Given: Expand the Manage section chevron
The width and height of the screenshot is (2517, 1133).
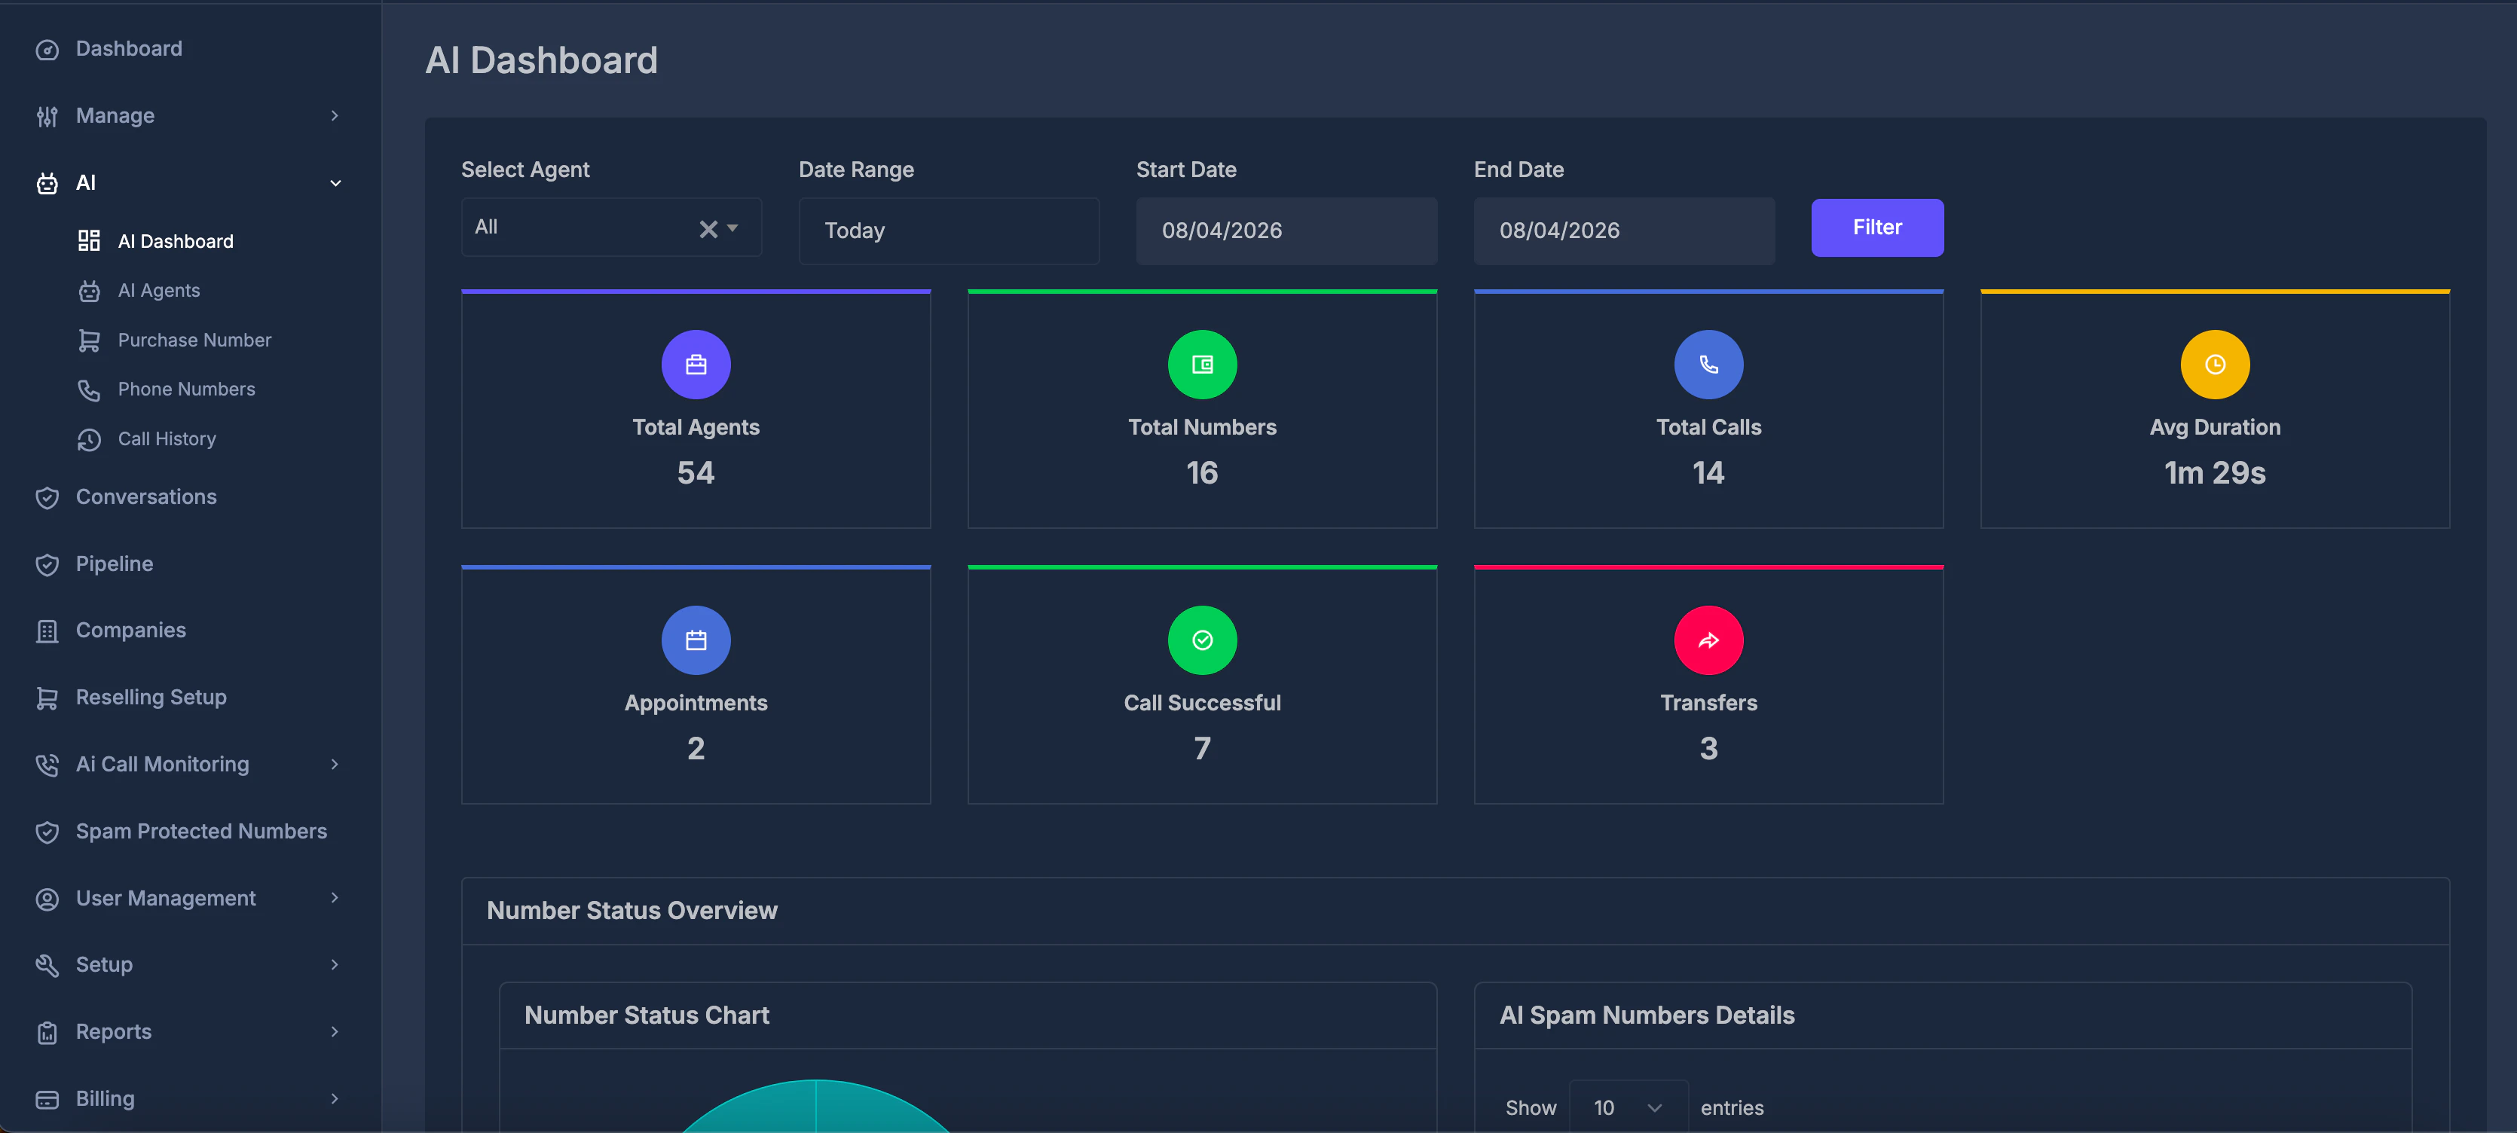Looking at the screenshot, I should pyautogui.click(x=335, y=115).
